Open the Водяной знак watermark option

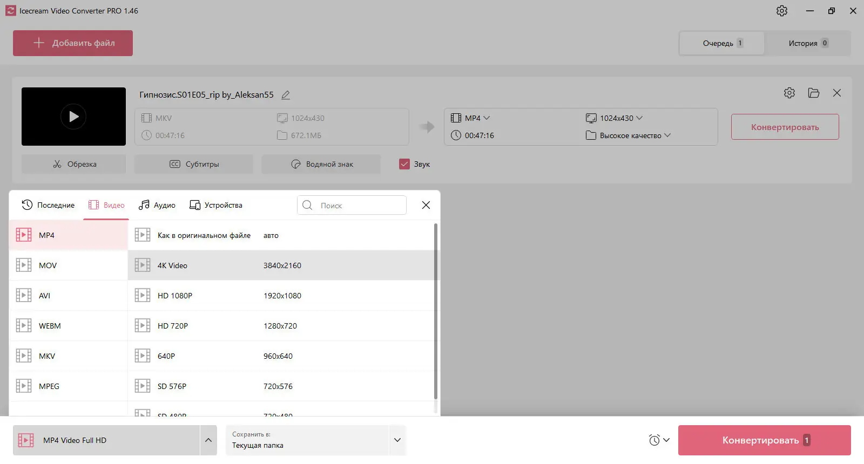click(x=321, y=164)
